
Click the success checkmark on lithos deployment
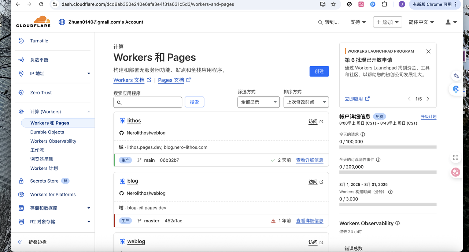(273, 160)
